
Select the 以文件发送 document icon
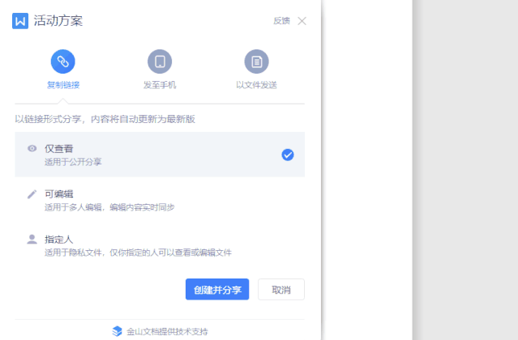tap(256, 62)
